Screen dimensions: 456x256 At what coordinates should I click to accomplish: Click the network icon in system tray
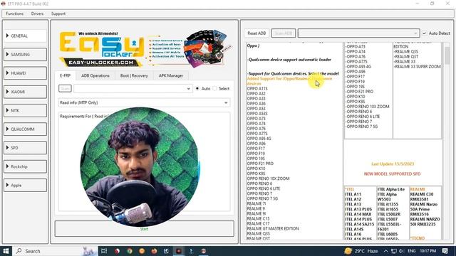pyautogui.click(x=394, y=251)
